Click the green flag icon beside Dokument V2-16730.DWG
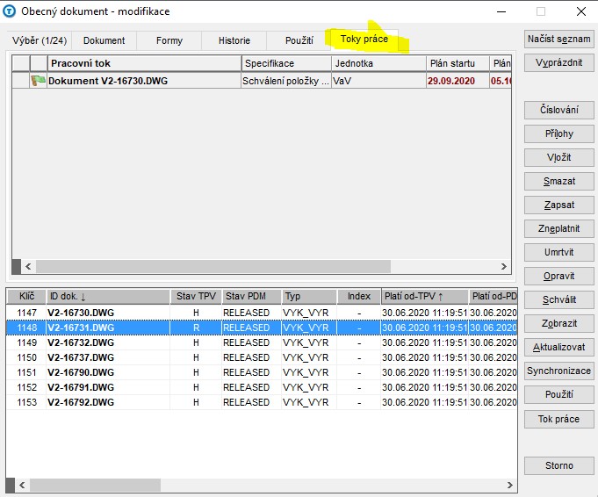Viewport: 598px width, 497px height. tap(38, 81)
